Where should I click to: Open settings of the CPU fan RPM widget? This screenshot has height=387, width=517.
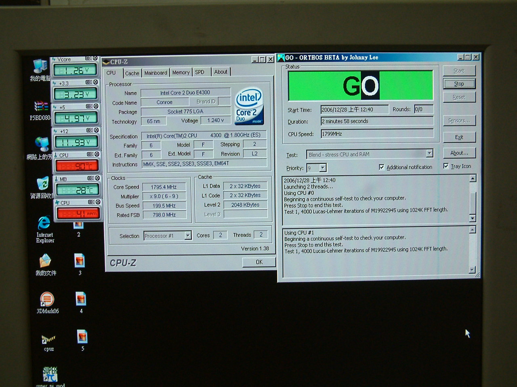(x=91, y=202)
